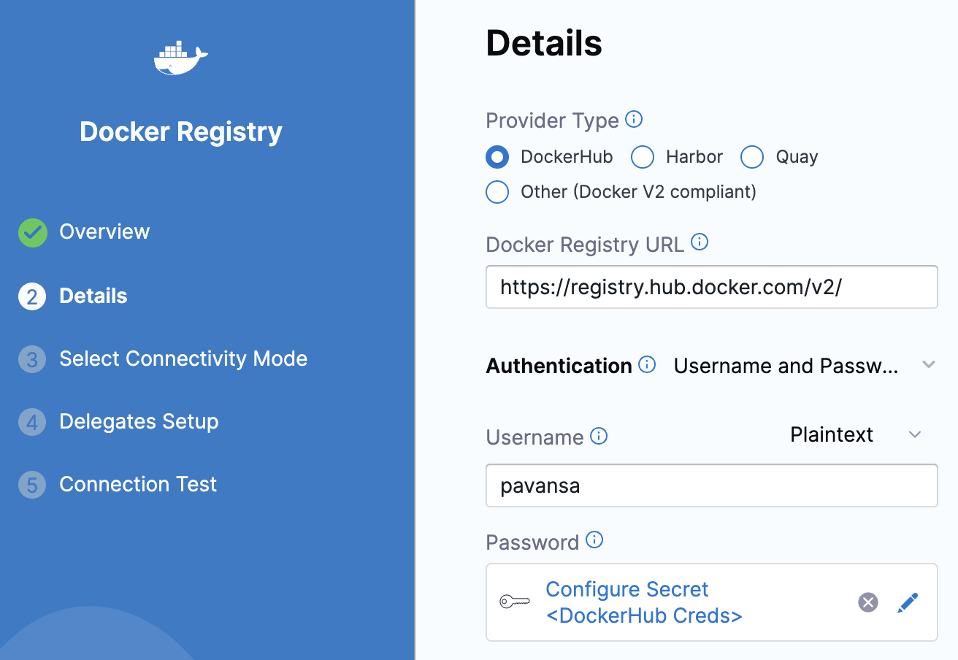Screen dimensions: 958x660
Task: Clear the DockerHub Creds secret
Action: point(867,602)
